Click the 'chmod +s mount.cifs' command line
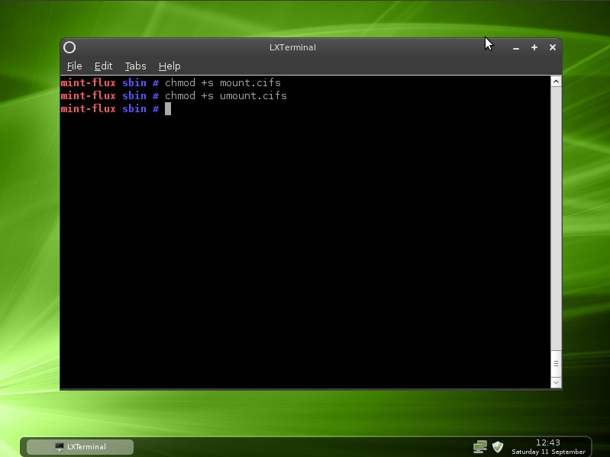 click(x=222, y=82)
